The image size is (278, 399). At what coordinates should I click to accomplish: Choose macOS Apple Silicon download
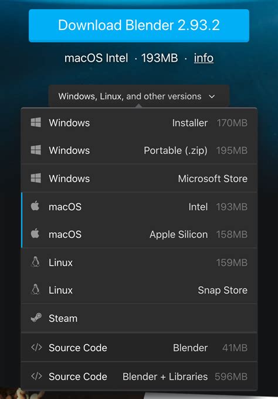point(139,234)
